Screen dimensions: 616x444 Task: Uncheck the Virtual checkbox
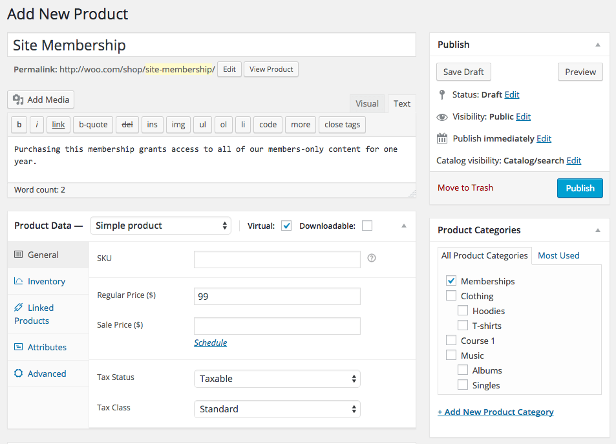coord(286,226)
